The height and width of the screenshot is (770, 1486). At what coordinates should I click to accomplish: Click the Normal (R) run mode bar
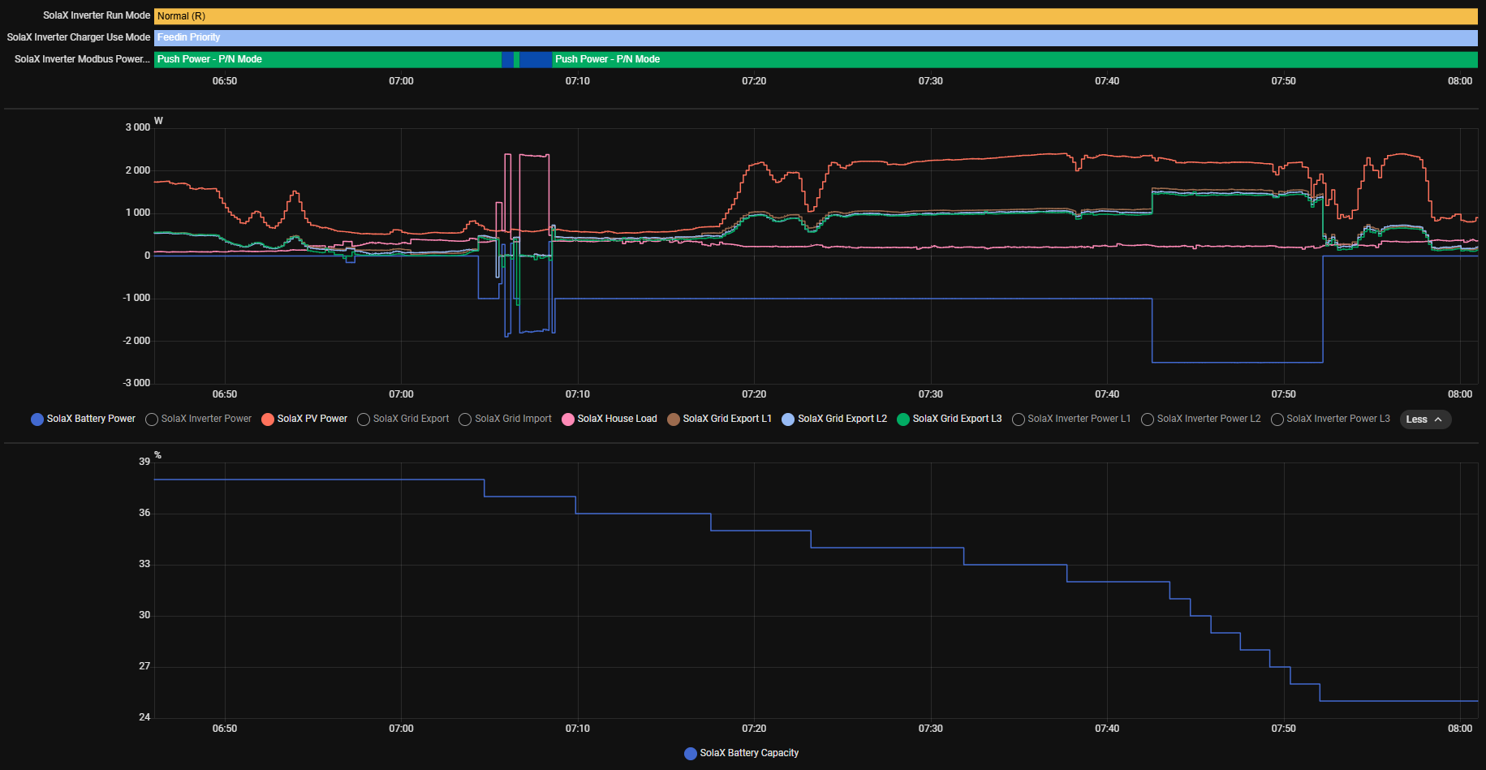816,16
